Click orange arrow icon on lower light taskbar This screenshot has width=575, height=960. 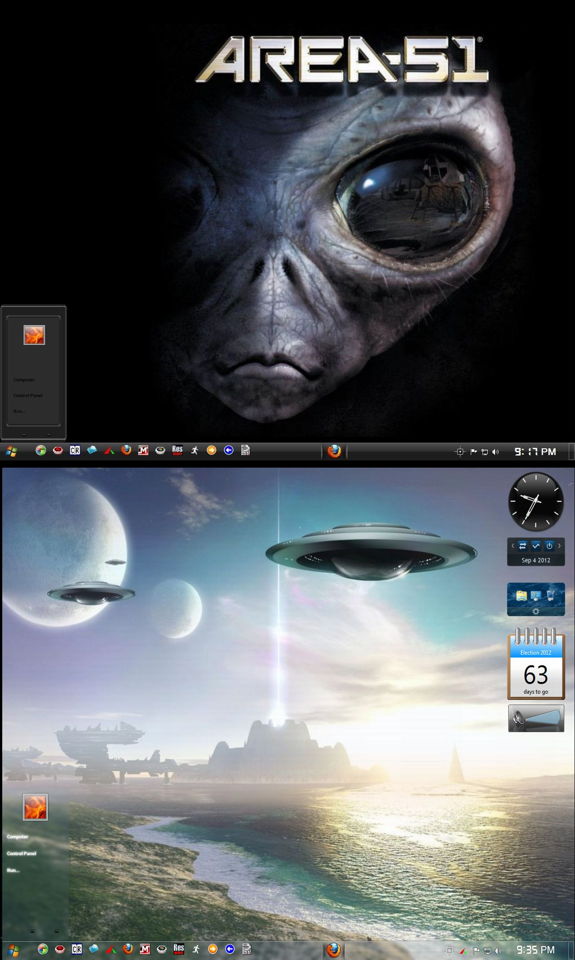pyautogui.click(x=213, y=949)
